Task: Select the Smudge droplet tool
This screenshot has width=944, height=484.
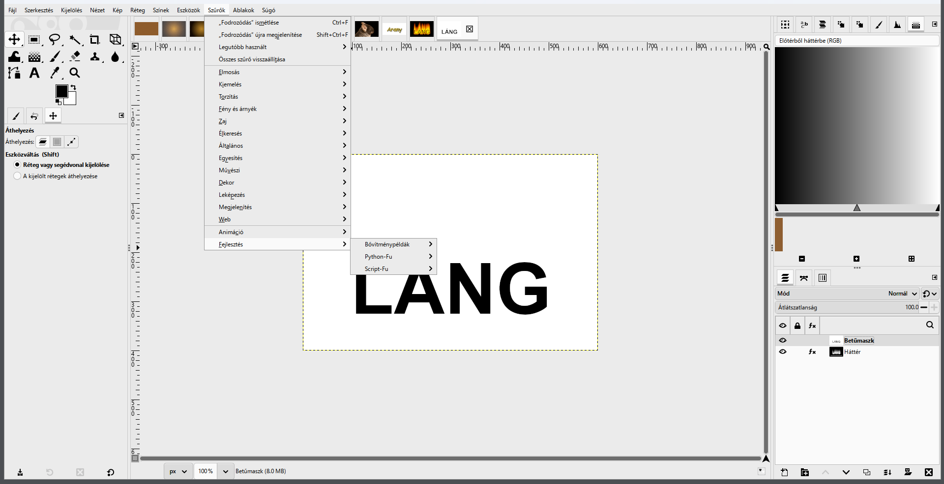Action: coord(116,56)
